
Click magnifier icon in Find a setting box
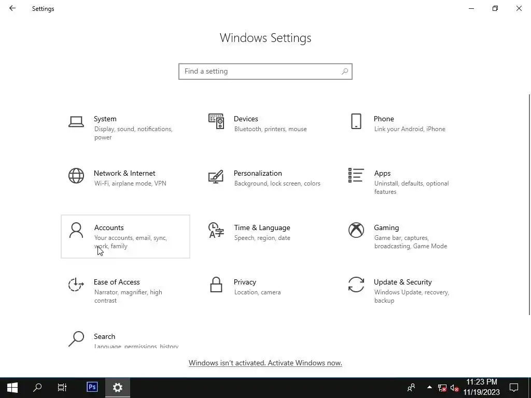point(345,72)
